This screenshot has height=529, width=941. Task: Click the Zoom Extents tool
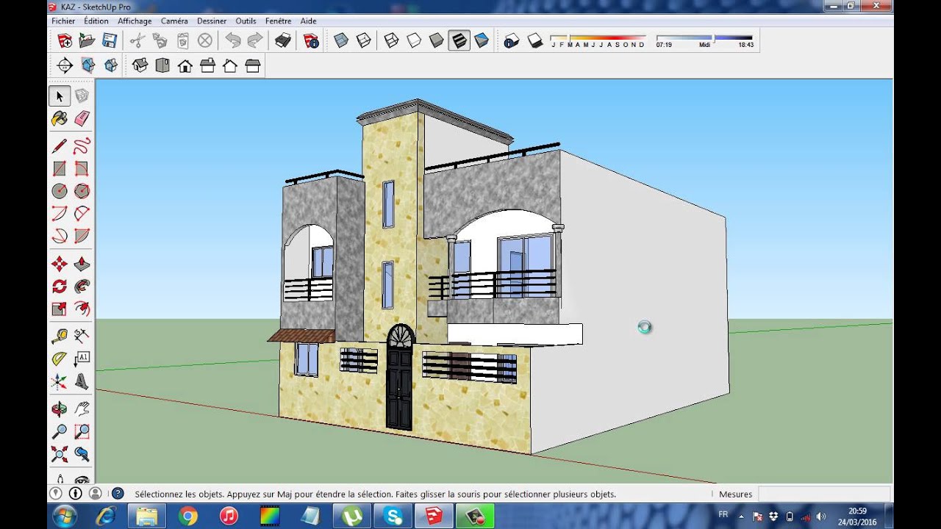60,454
